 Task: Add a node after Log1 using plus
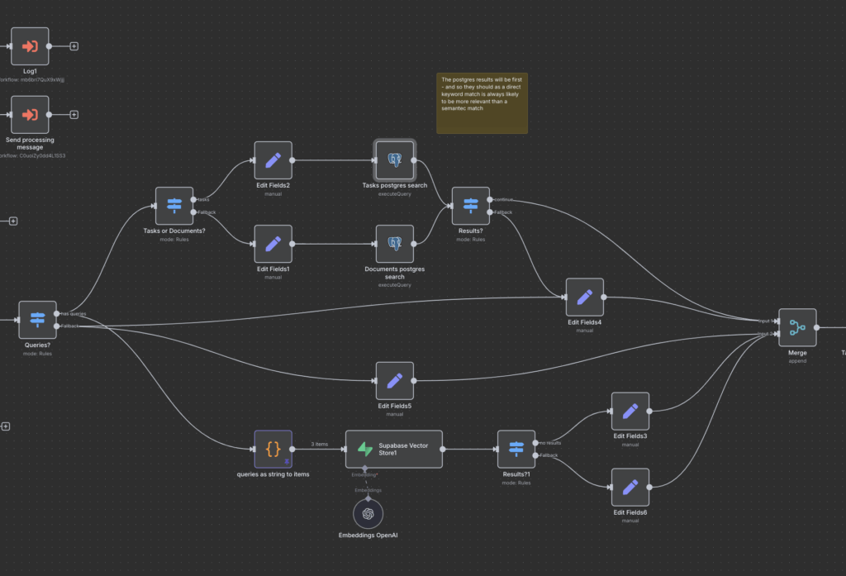click(74, 46)
